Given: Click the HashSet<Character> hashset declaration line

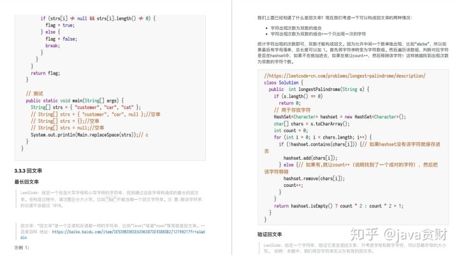Looking at the screenshot, I should point(340,117).
